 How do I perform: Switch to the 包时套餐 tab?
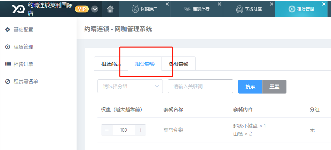pyautogui.click(x=179, y=64)
